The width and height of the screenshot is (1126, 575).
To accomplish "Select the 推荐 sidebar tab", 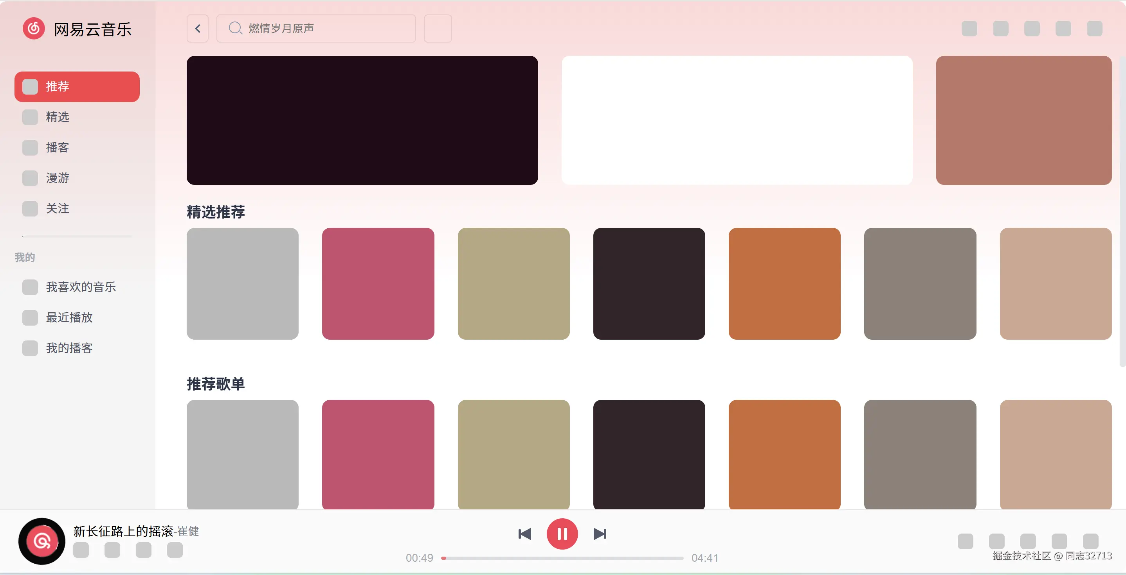I will click(x=77, y=86).
